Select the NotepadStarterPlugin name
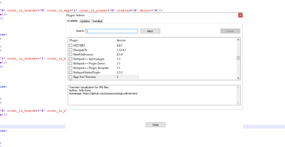The width and height of the screenshot is (285, 147). click(x=87, y=72)
